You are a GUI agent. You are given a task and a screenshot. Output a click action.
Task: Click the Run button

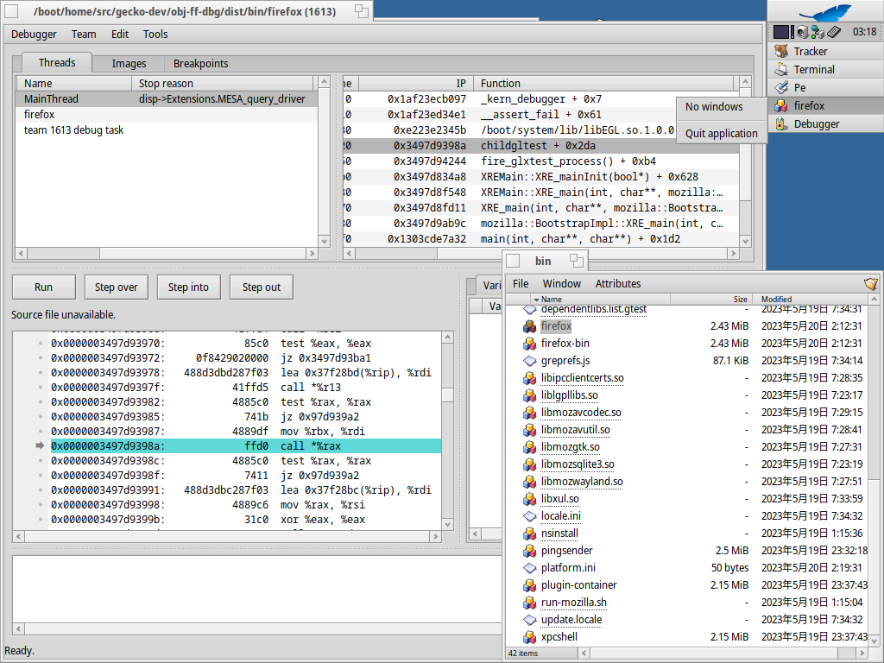[x=43, y=287]
